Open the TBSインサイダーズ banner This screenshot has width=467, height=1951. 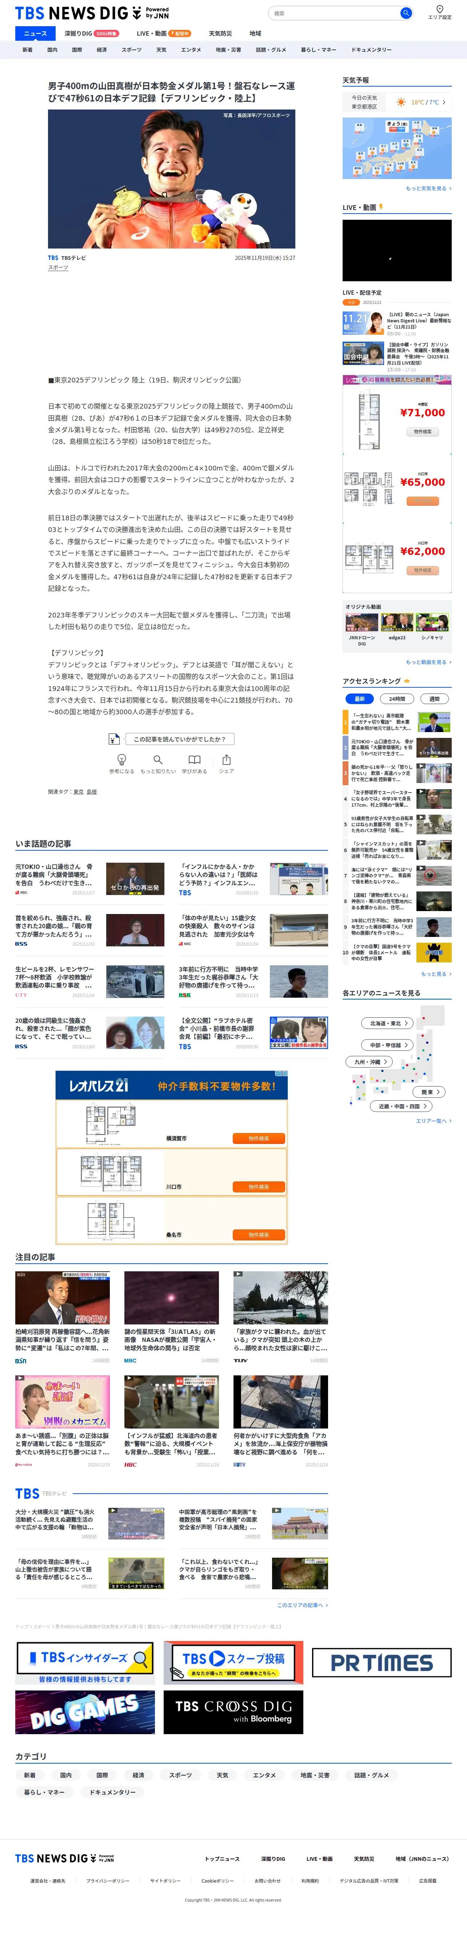85,1662
